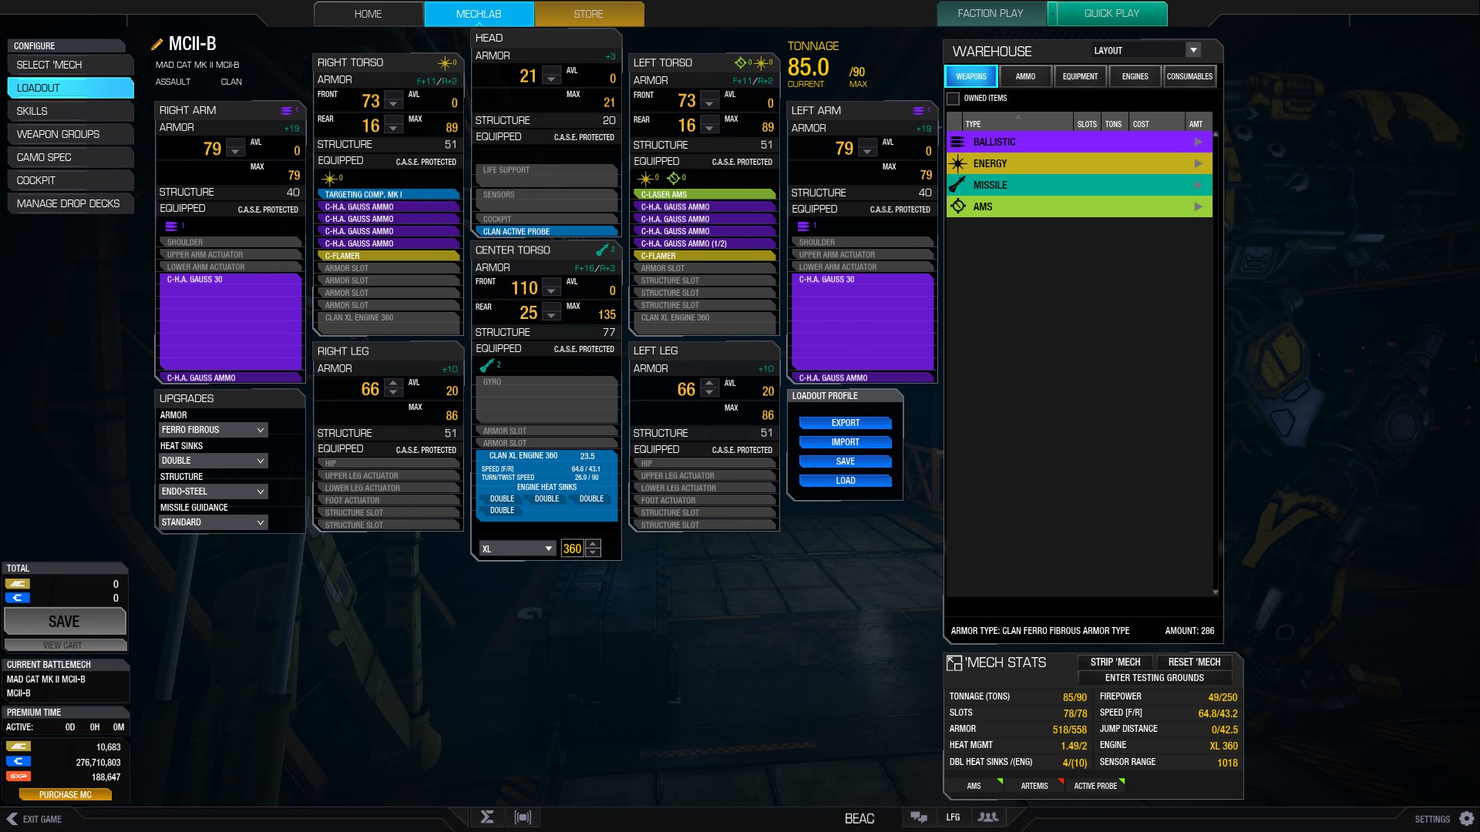Expand the AMS category arrow
The height and width of the screenshot is (832, 1480).
[1198, 206]
